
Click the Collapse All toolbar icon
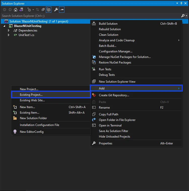pos(43,10)
